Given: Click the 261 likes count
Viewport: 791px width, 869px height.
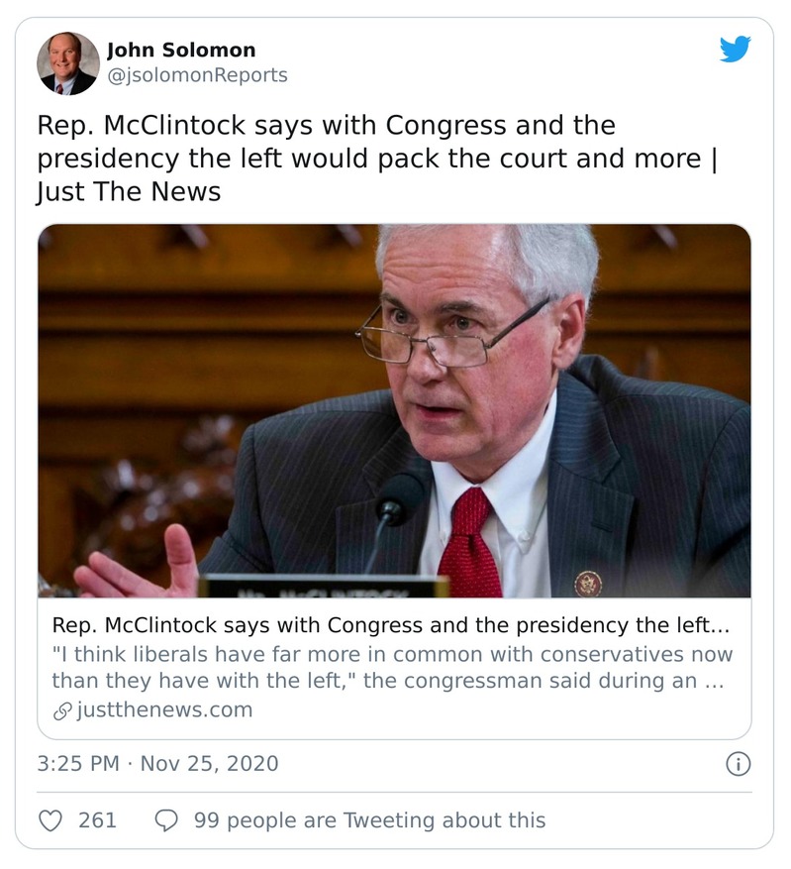Looking at the screenshot, I should coord(97,820).
